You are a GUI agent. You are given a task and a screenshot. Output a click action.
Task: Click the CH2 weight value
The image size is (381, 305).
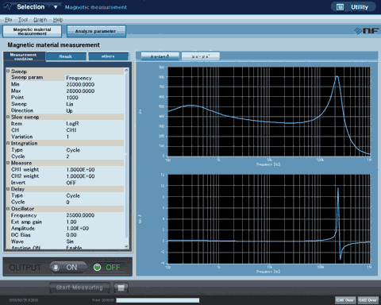click(x=80, y=176)
